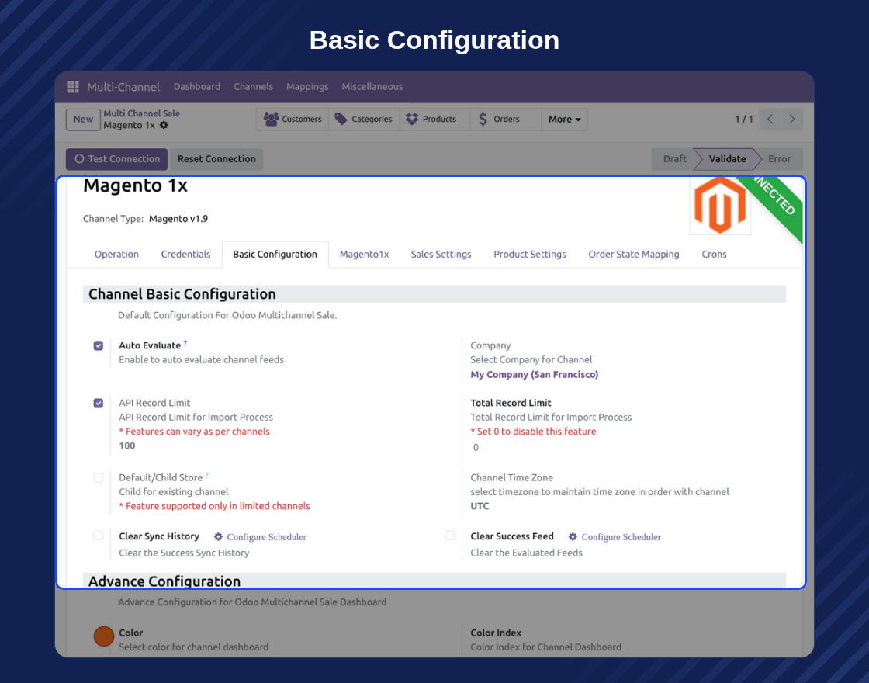Screen dimensions: 869x683
Task: Click the Categories tag icon
Action: (341, 119)
